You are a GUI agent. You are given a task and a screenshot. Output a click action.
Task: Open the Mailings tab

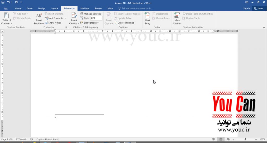(x=85, y=9)
